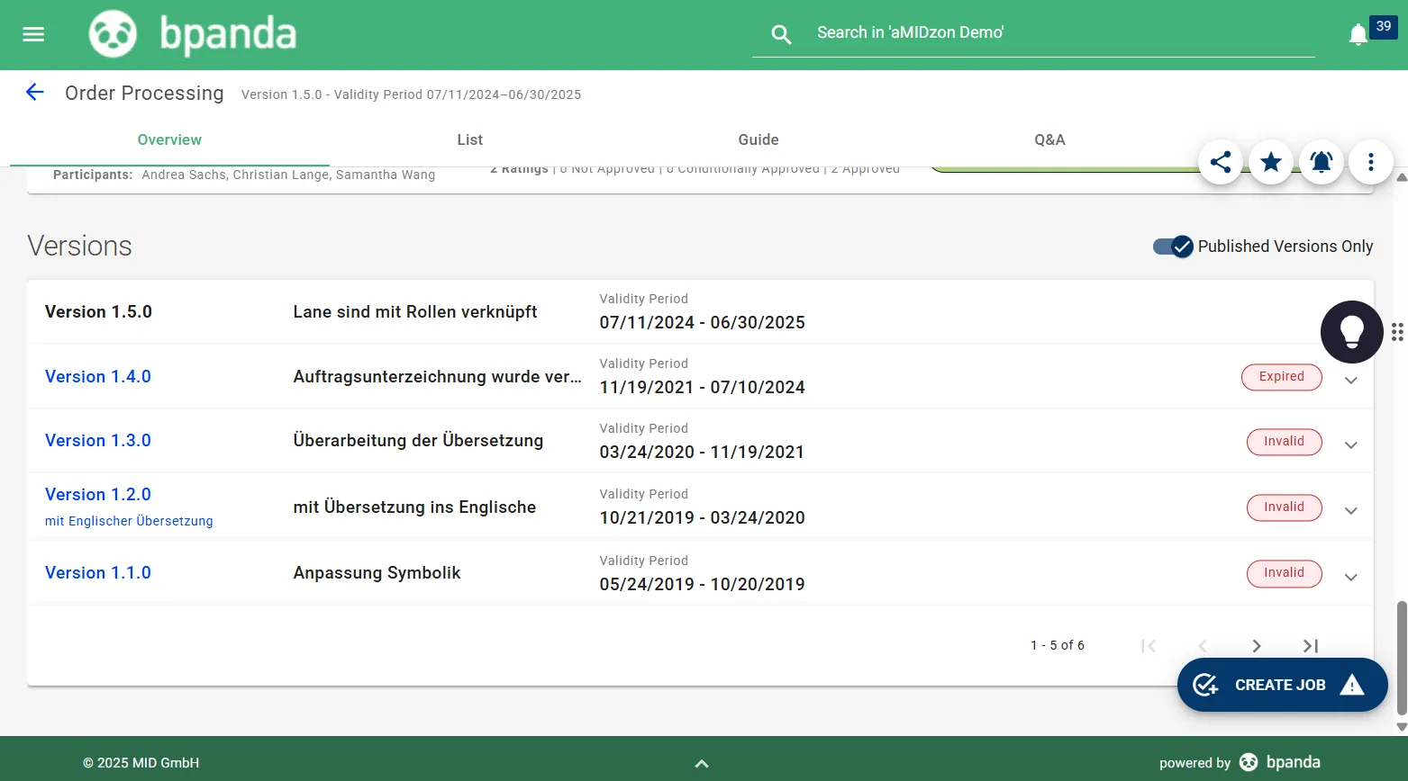This screenshot has height=781, width=1408.
Task: Expand footer with the up chevron
Action: pyautogui.click(x=702, y=763)
